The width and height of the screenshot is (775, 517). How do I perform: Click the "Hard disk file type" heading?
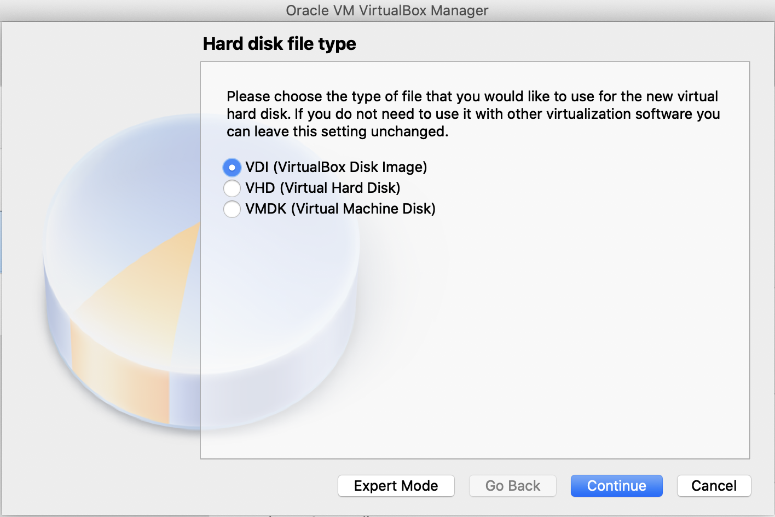click(x=279, y=44)
